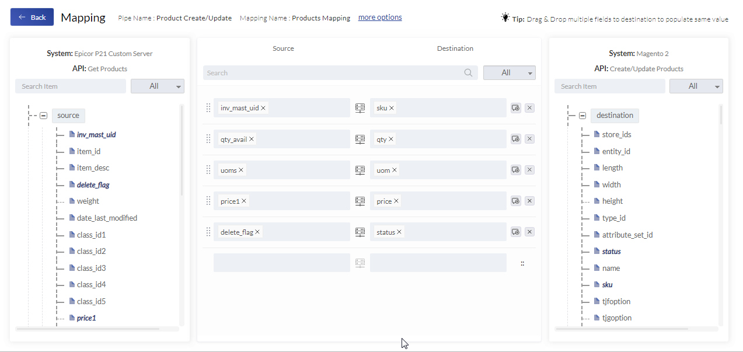The height and width of the screenshot is (352, 743).
Task: Click drag handle of qty_avail mapping row
Action: coord(208,139)
